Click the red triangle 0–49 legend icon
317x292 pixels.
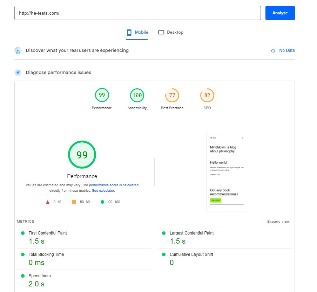coord(48,202)
